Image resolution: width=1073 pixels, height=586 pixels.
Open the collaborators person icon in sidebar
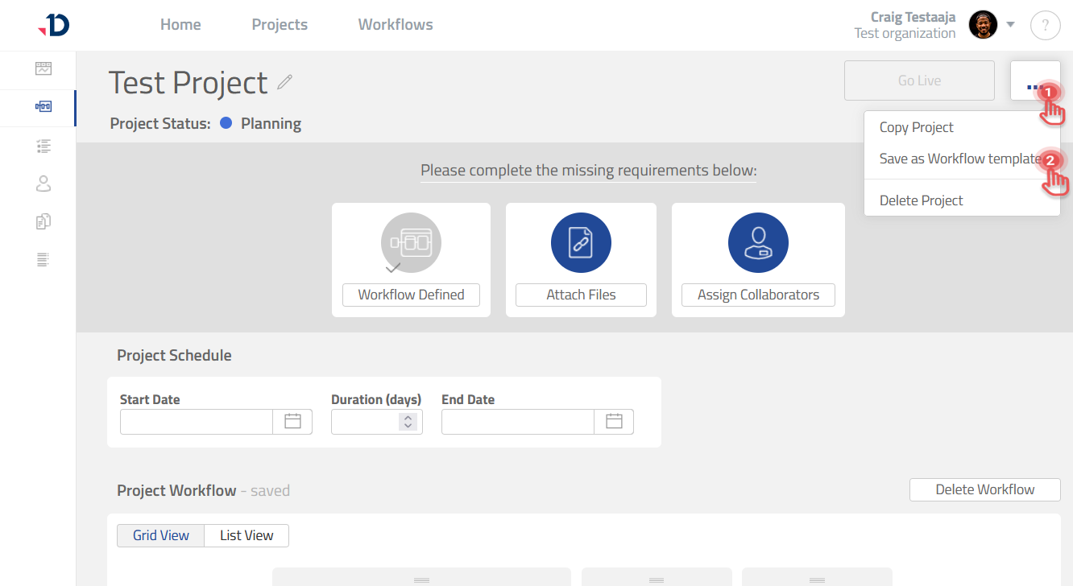point(43,184)
